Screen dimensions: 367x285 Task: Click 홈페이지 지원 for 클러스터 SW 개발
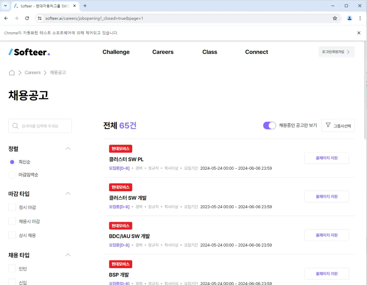pos(327,197)
